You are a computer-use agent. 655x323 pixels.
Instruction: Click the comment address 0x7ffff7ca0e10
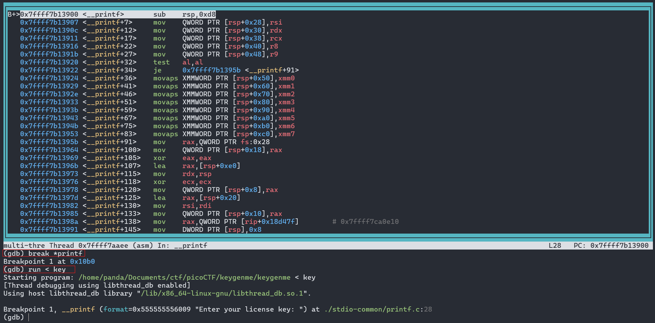[x=369, y=221]
